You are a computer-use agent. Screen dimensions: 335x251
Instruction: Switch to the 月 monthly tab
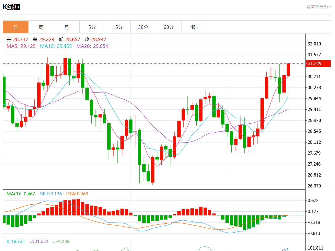coord(67,27)
